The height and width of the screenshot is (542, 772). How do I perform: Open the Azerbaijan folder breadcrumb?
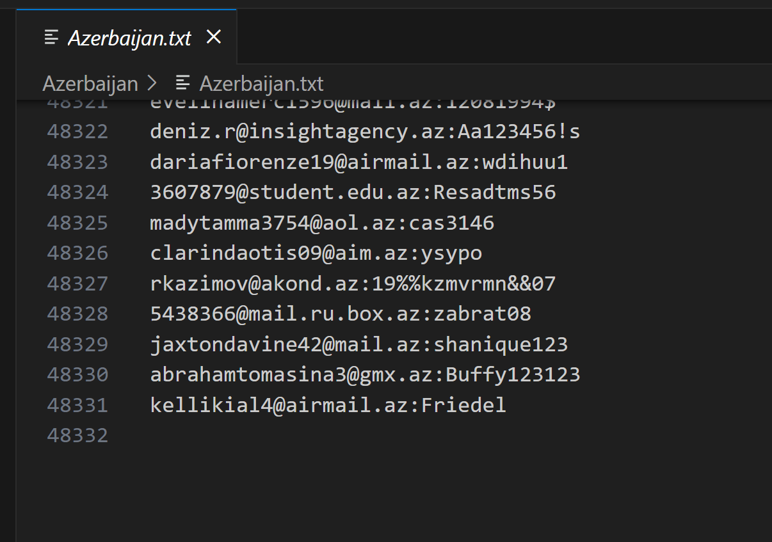click(x=90, y=84)
